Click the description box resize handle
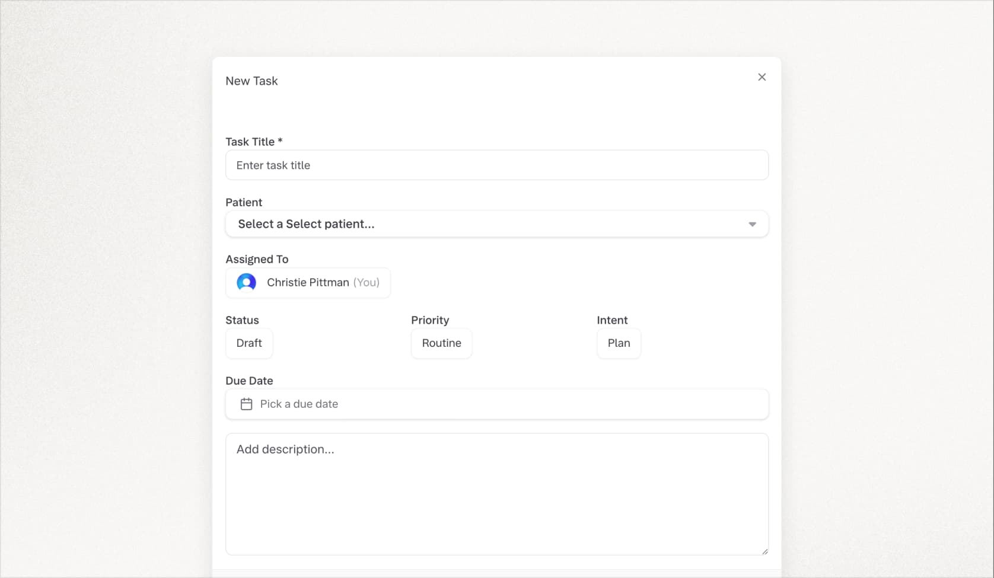 (764, 551)
